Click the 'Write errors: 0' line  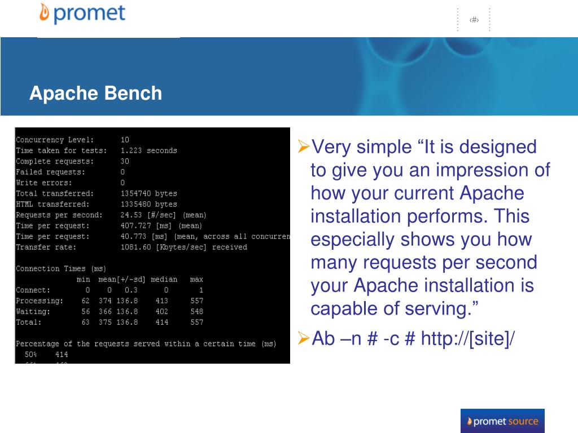click(71, 183)
